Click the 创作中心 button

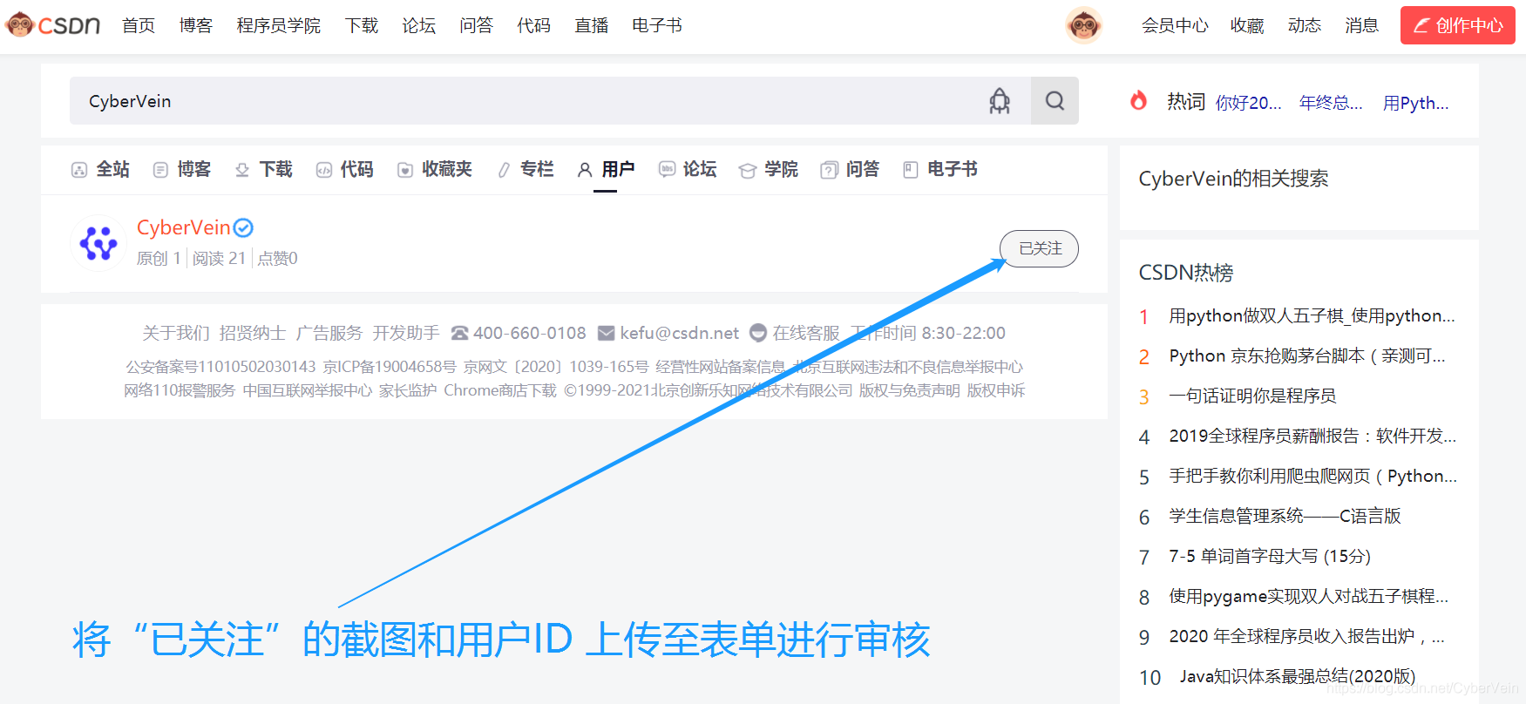point(1458,25)
